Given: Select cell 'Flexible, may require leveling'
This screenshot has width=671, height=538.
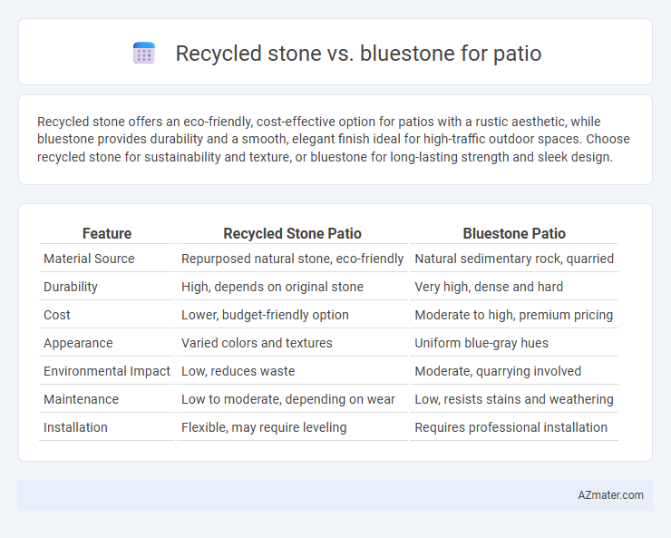Looking at the screenshot, I should 292,427.
